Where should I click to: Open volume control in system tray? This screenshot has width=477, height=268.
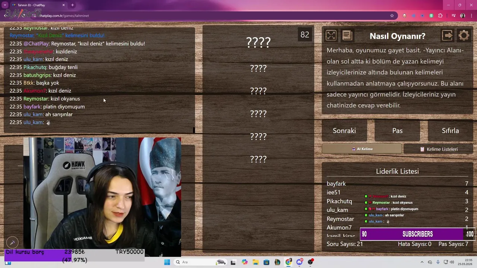click(452, 262)
